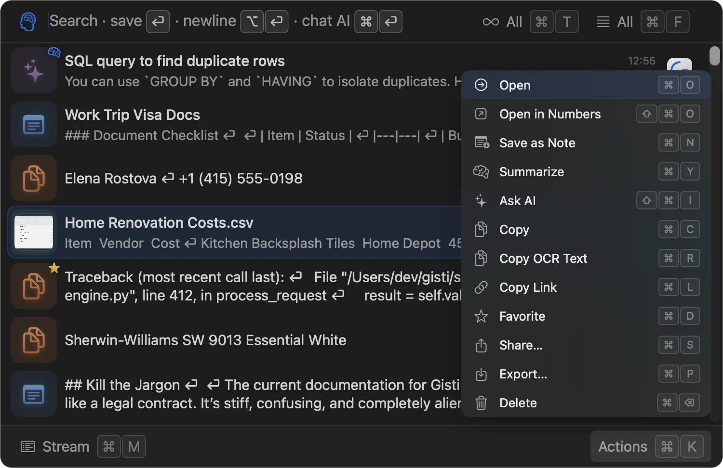Click the Stream list icon
The height and width of the screenshot is (468, 723).
[28, 447]
